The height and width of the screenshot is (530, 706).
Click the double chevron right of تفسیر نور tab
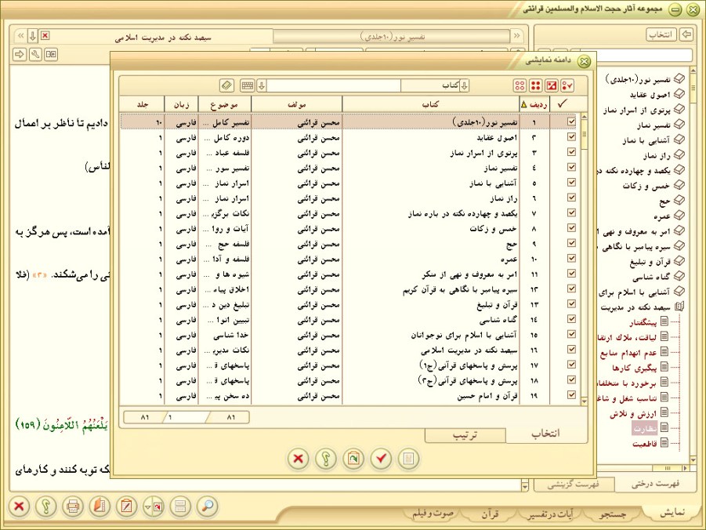pyautogui.click(x=516, y=35)
